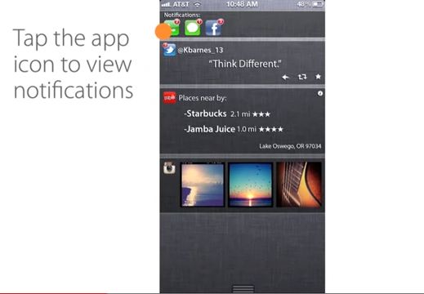Favorite the tweet with star icon
The width and height of the screenshot is (424, 294).
(318, 77)
